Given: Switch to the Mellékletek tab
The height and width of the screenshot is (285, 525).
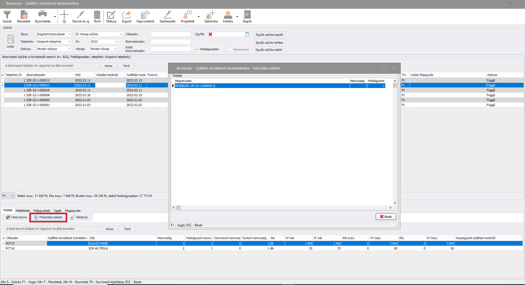Looking at the screenshot, I should (x=23, y=211).
